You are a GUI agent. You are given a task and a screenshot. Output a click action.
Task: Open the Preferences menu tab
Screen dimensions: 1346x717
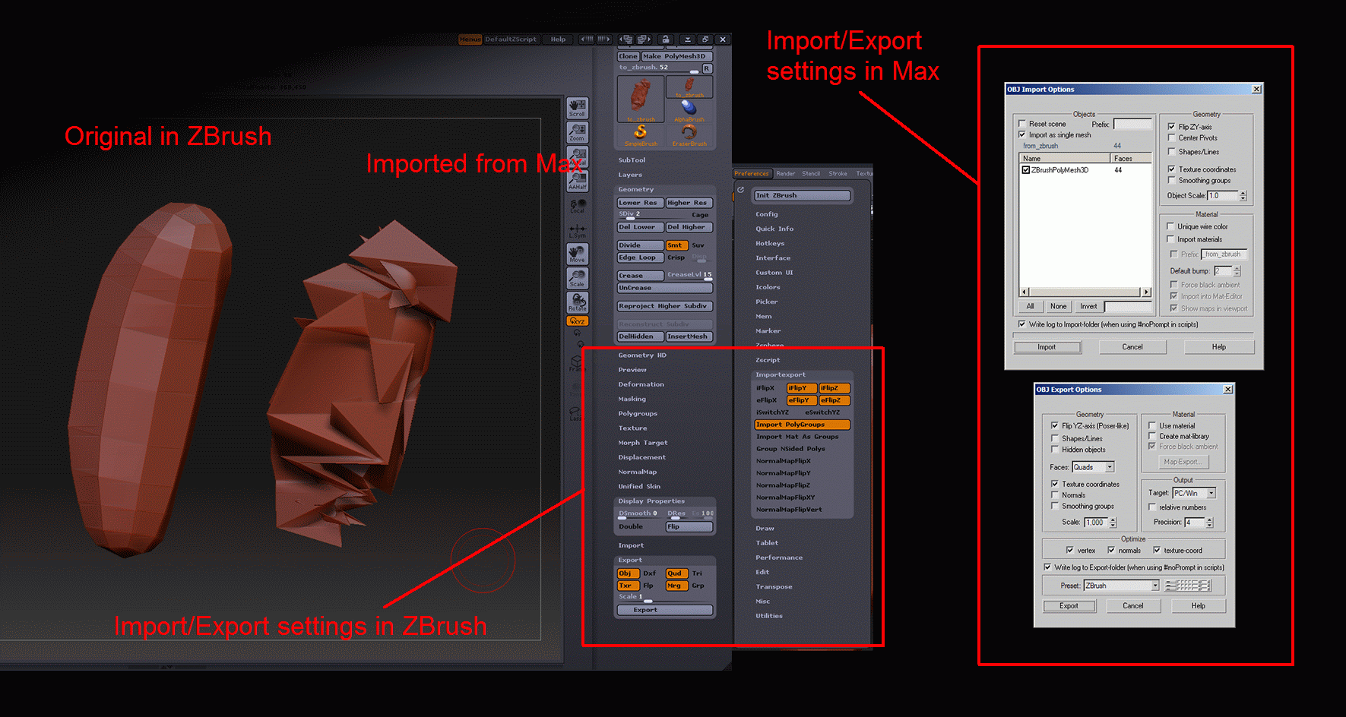(752, 174)
